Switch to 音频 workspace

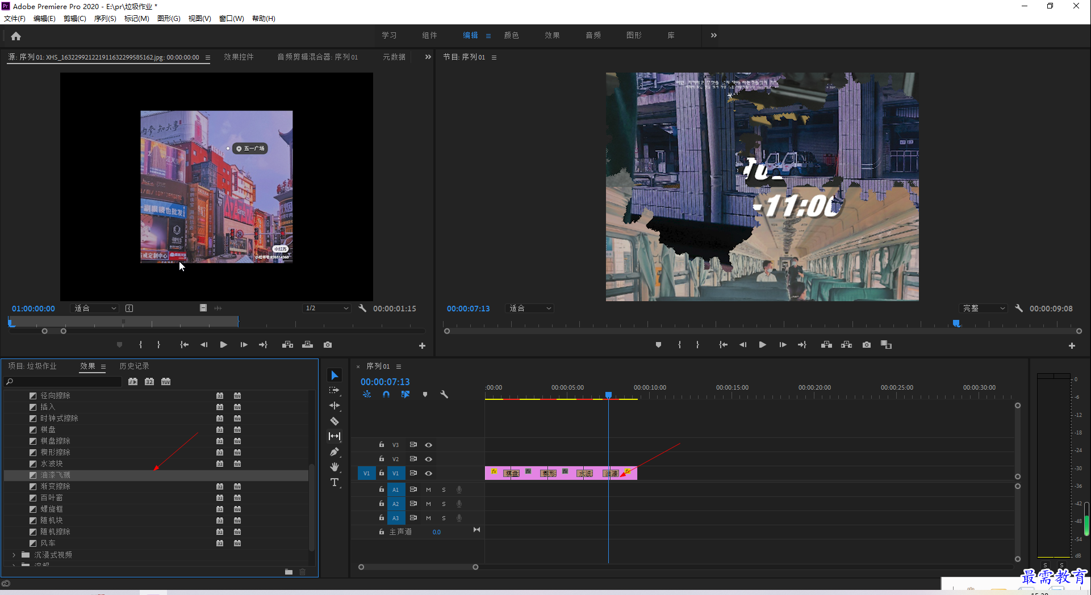(593, 35)
